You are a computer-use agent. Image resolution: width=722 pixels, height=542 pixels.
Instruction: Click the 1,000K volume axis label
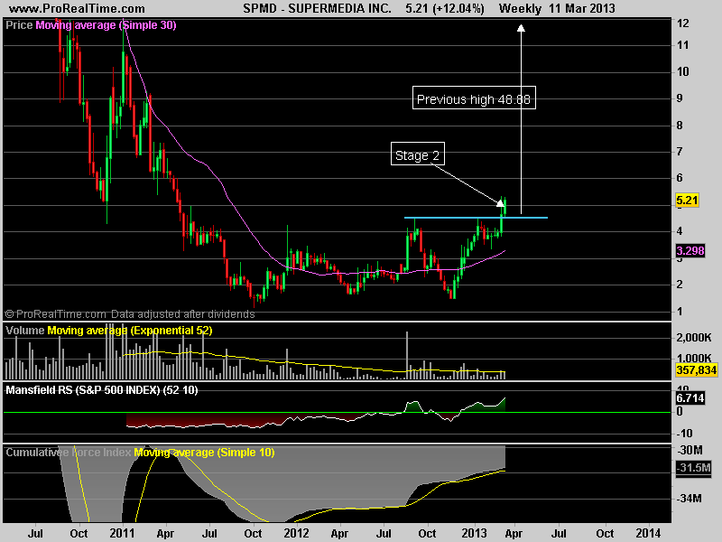693,358
